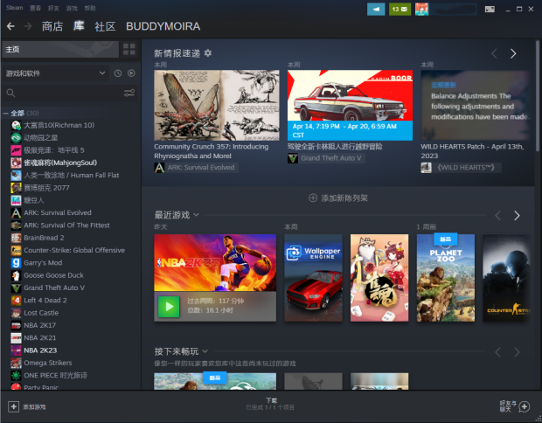Click the magnifier search icon
This screenshot has height=423, width=542.
(10, 93)
